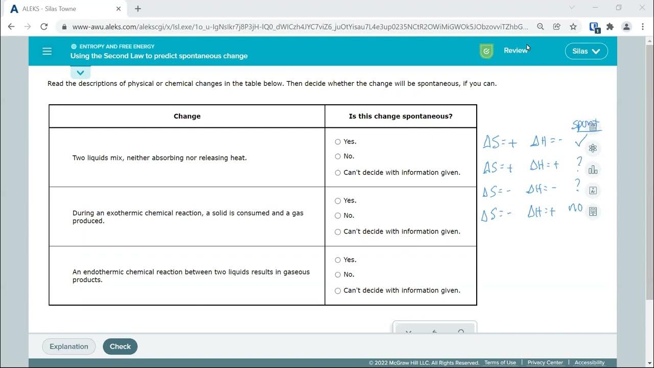Click the endothermic reaction description text

pos(191,276)
